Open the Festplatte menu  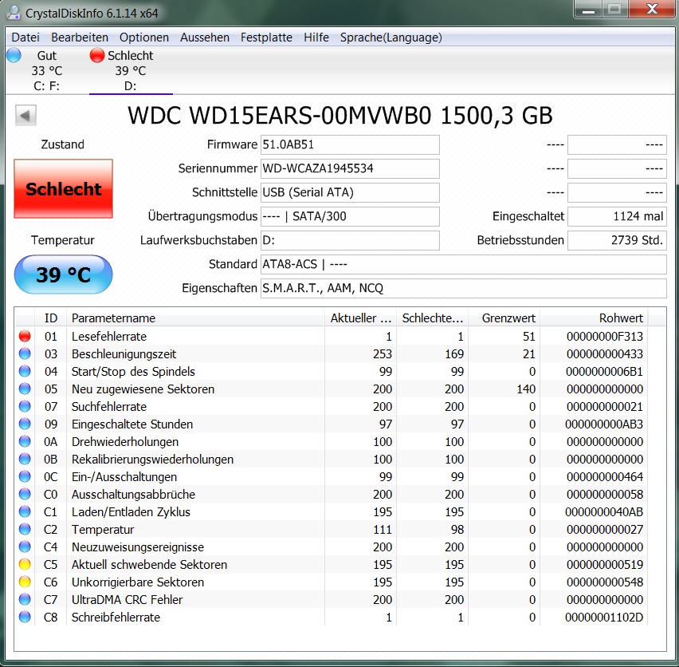266,37
